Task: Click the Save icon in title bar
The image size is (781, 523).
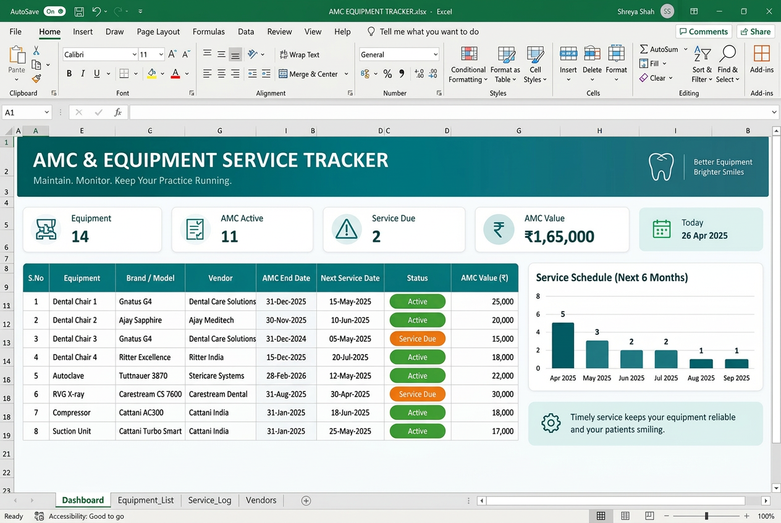Action: 79,11
